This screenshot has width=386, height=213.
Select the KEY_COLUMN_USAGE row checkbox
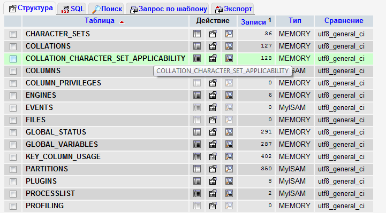click(x=13, y=157)
